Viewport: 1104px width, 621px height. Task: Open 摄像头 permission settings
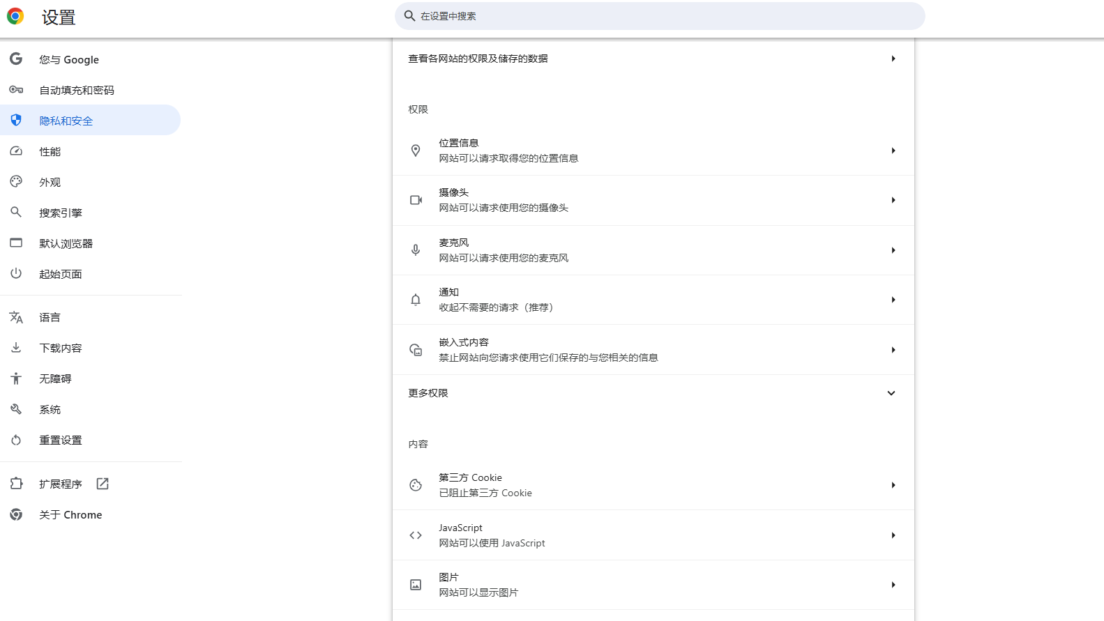coord(653,200)
